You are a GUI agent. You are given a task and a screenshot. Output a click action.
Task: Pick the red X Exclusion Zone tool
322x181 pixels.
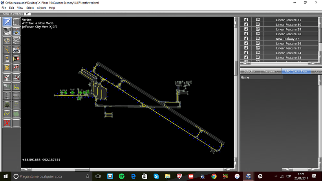point(7,123)
